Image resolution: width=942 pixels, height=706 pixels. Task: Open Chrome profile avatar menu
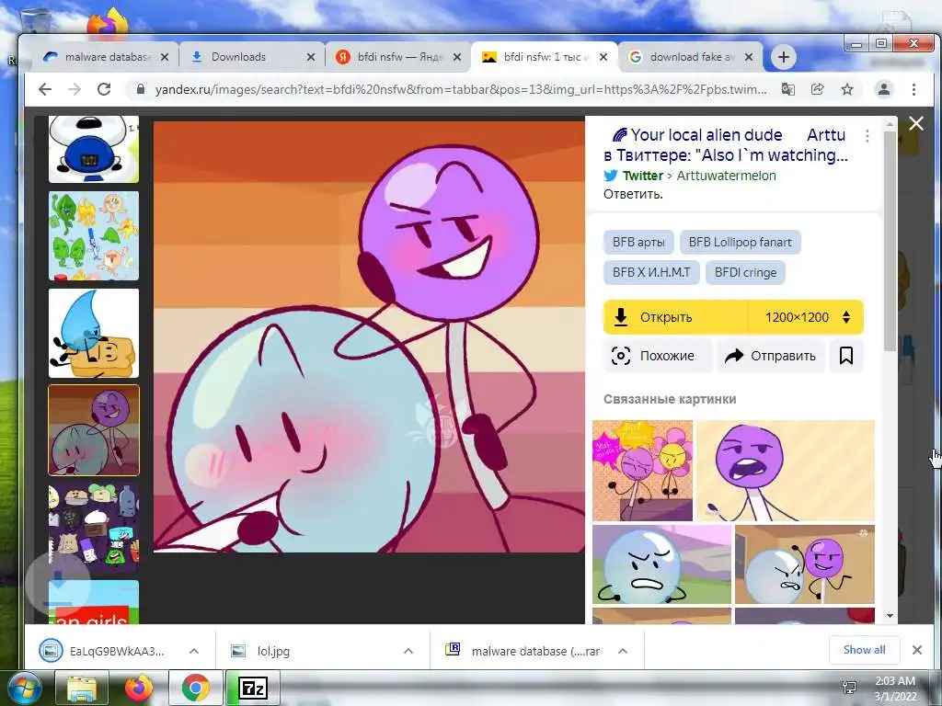[884, 89]
